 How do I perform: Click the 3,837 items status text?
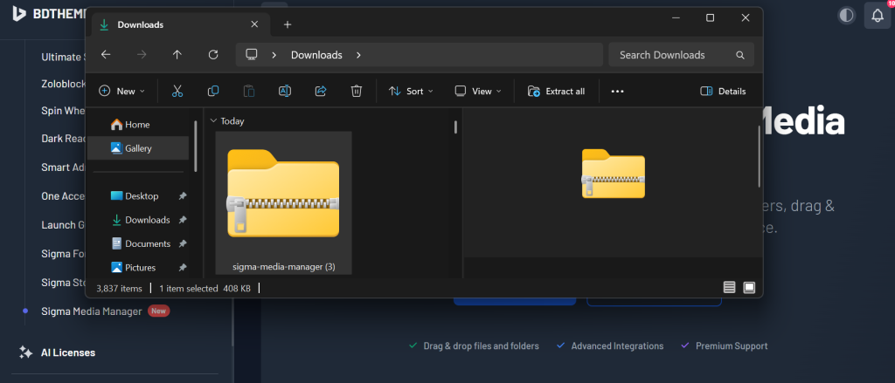click(x=119, y=289)
